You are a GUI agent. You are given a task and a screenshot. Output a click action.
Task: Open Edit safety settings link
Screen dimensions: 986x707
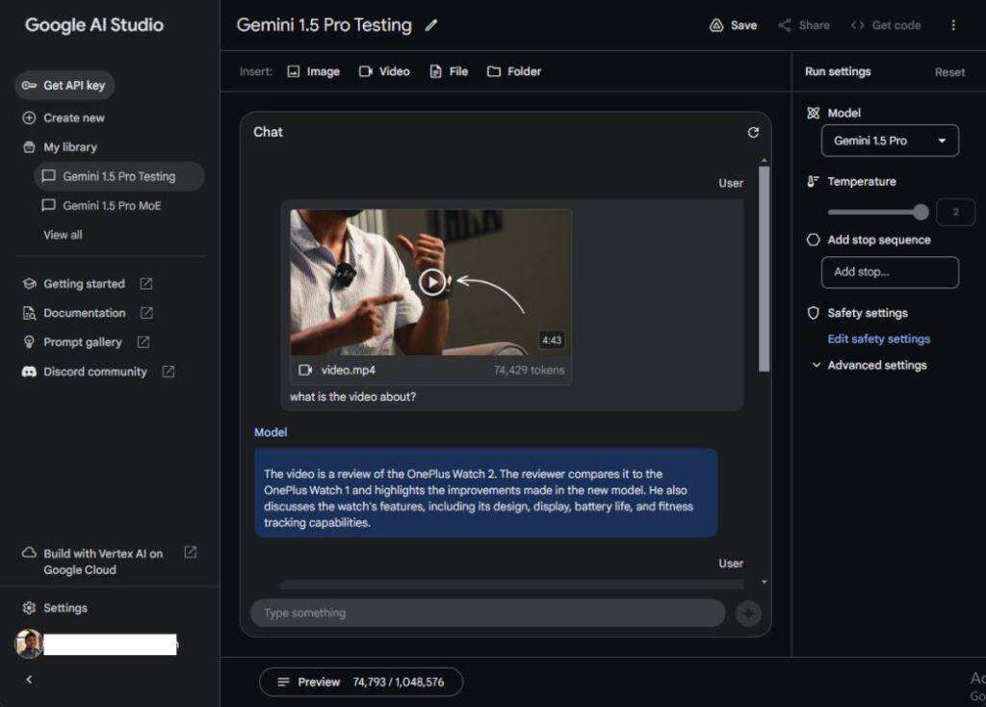[878, 339]
